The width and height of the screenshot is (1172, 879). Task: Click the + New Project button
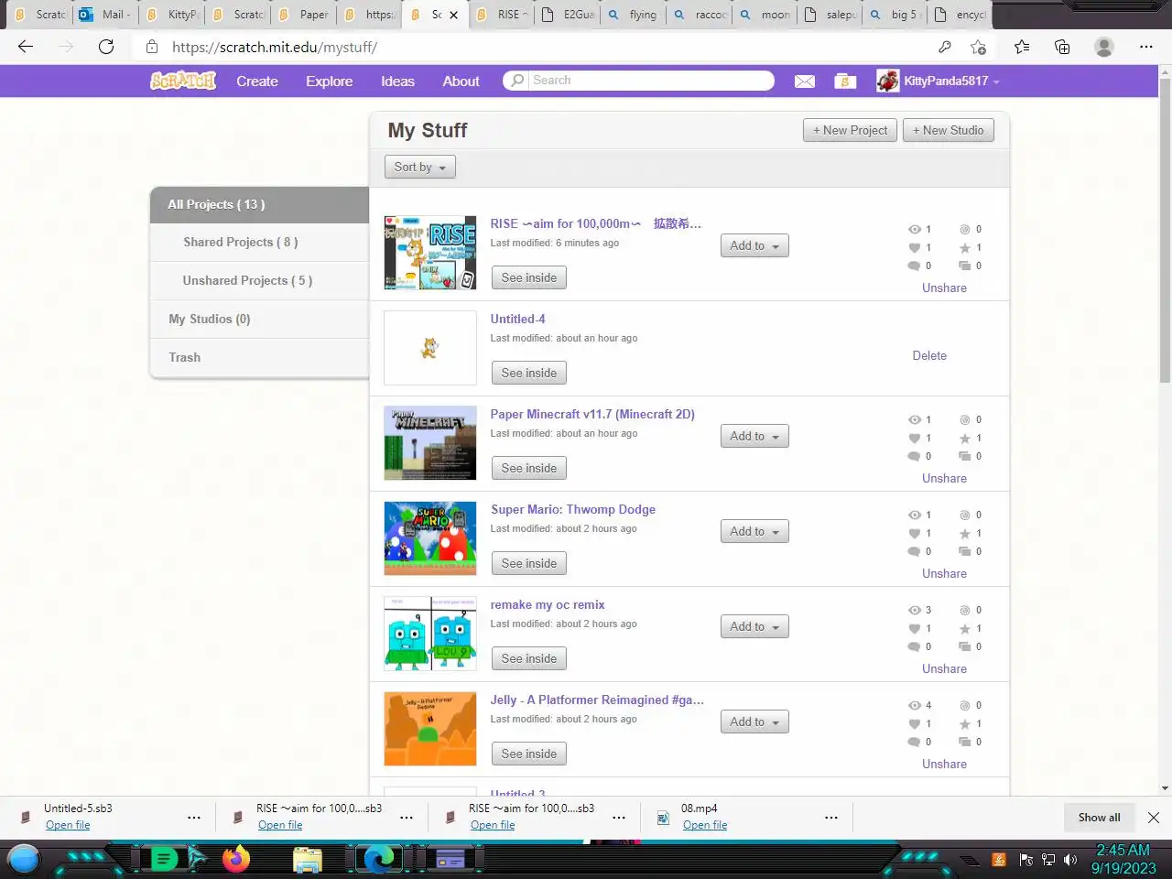[850, 130]
